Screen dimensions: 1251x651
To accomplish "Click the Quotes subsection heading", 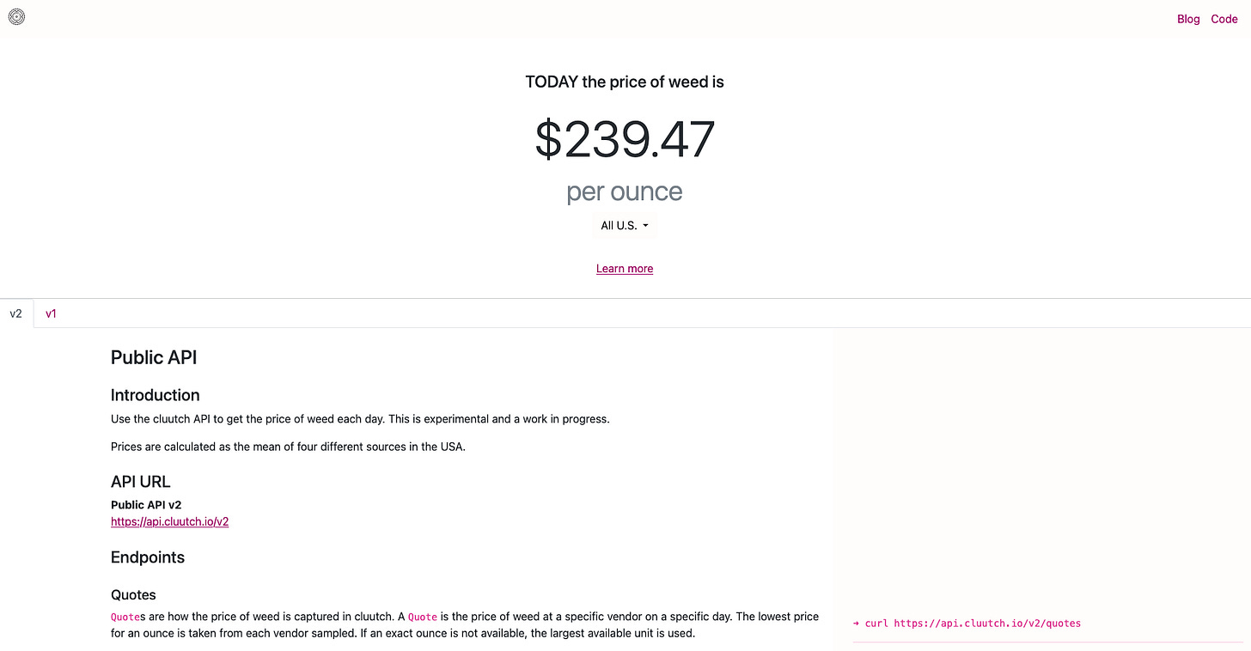I will 133,594.
